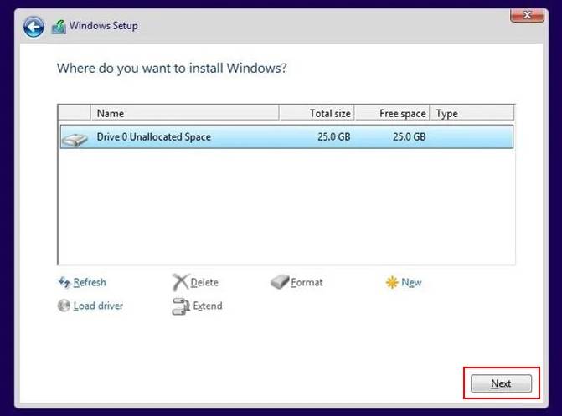Click the Windows Setup title icon
The width and height of the screenshot is (562, 416).
pyautogui.click(x=59, y=27)
